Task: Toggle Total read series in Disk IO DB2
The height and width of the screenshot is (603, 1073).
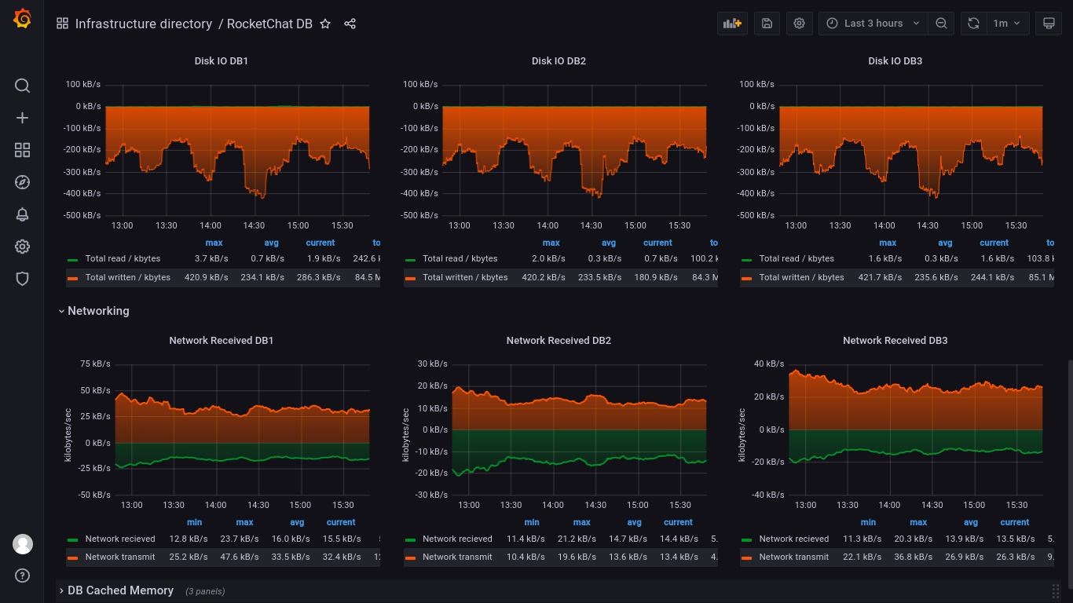Action: 460,258
